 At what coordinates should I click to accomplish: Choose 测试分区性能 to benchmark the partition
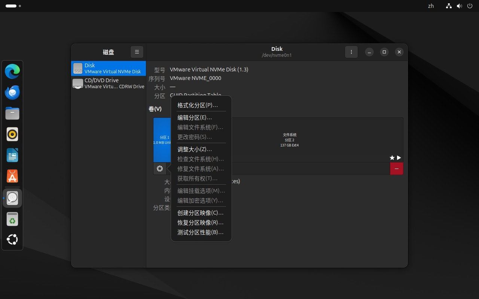200,232
